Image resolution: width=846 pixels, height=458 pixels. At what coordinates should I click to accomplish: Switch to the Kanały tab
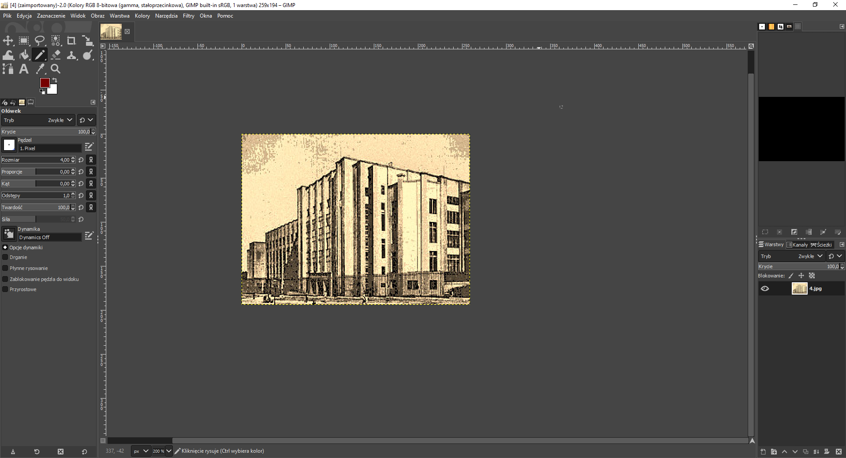[x=798, y=245]
